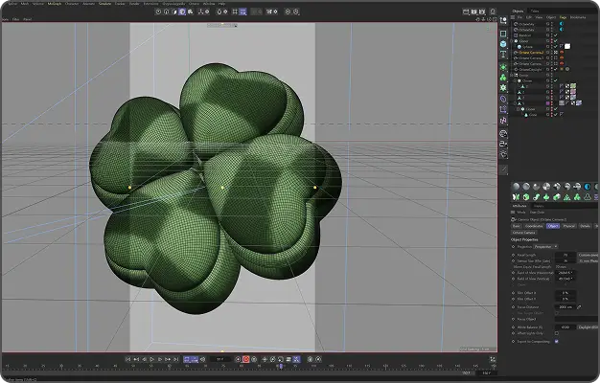This screenshot has height=383, width=600.
Task: Select the blue half-circle material thumbnail
Action: pos(588,187)
